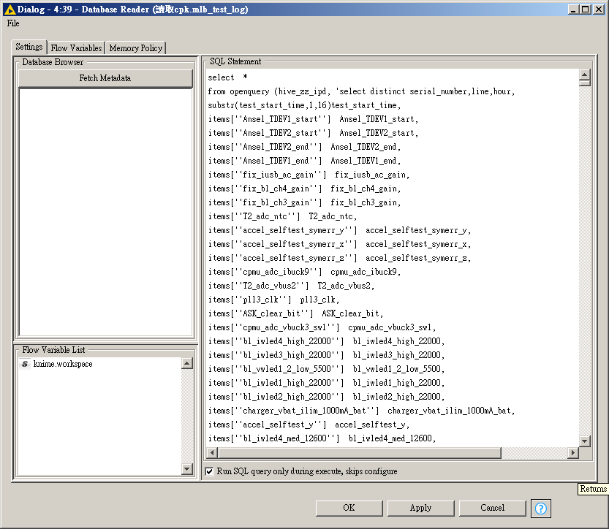Click SQL Statement scroll down arrow
The height and width of the screenshot is (529, 609).
(584, 441)
